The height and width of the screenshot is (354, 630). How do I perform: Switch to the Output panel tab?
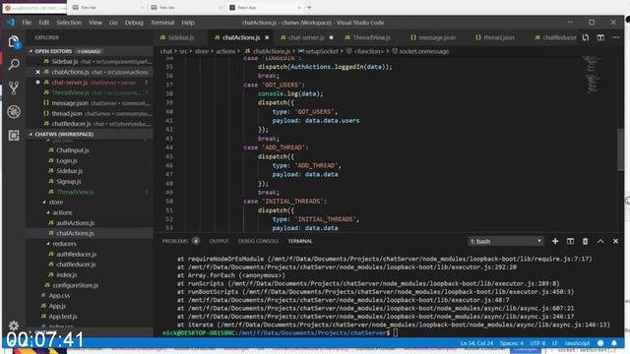click(219, 241)
